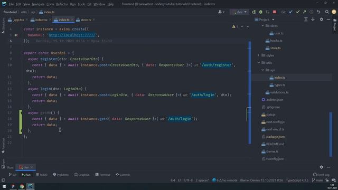Open the dev run configuration dropdown
This screenshot has width=338, height=190.
pyautogui.click(x=239, y=12)
